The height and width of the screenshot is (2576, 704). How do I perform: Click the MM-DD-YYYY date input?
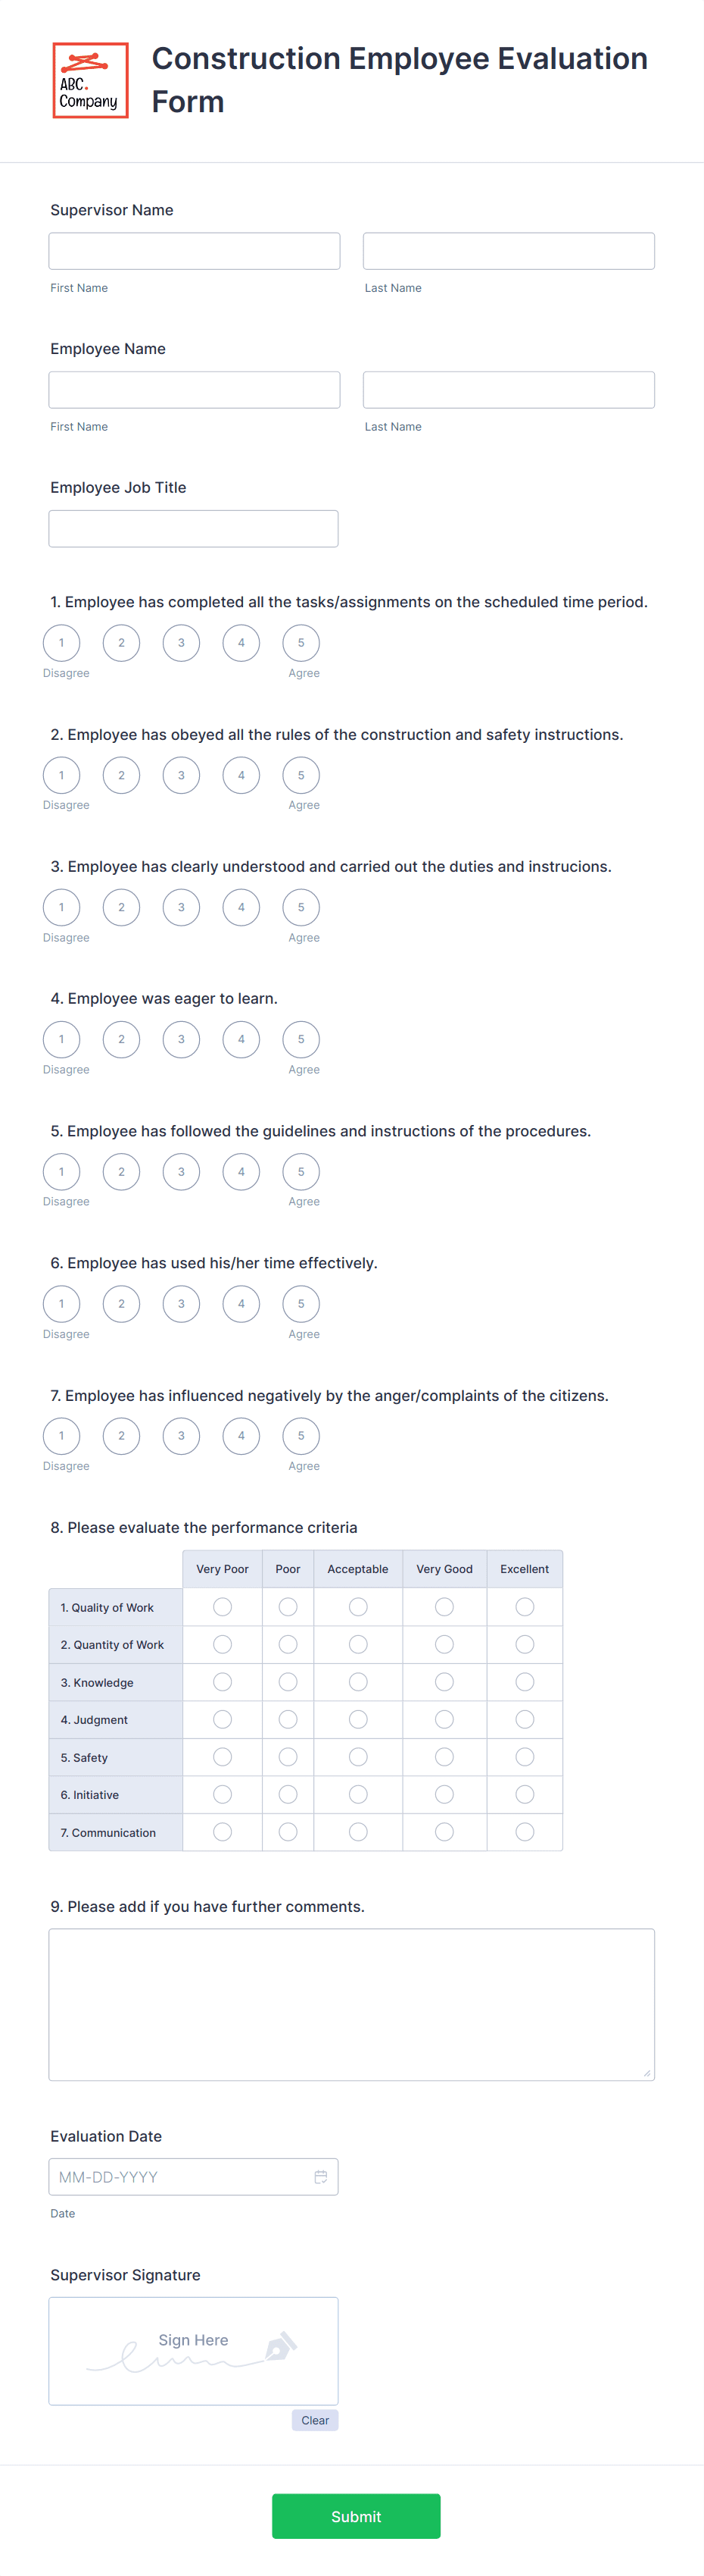point(194,2177)
